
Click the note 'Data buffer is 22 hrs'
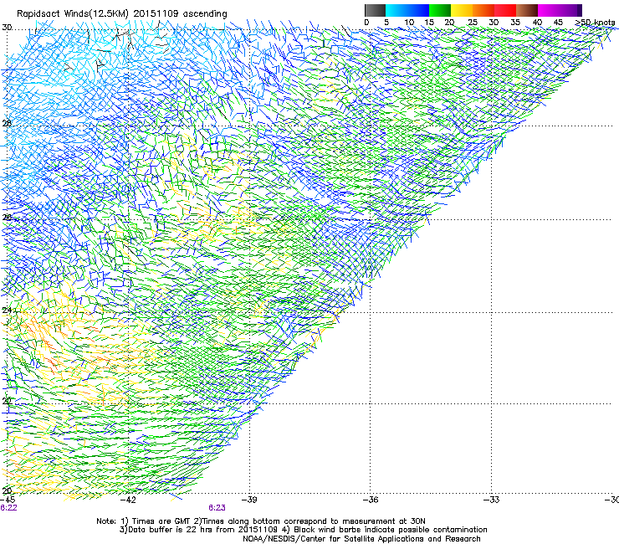pos(171,530)
